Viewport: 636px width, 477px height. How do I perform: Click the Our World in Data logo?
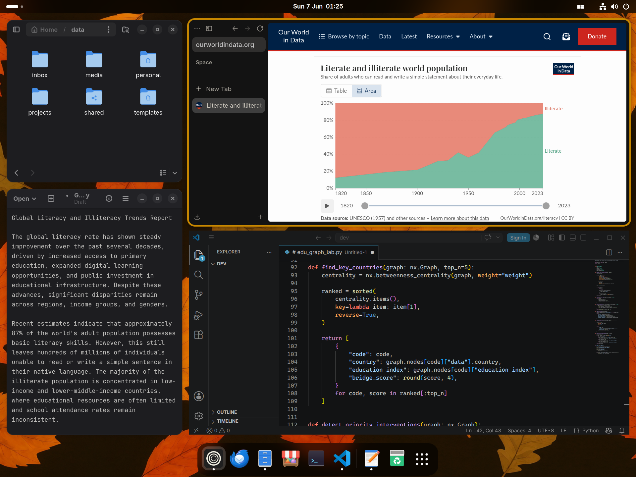[293, 36]
